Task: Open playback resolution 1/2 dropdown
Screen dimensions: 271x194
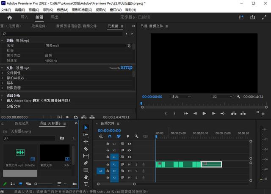Action: (x=222, y=96)
